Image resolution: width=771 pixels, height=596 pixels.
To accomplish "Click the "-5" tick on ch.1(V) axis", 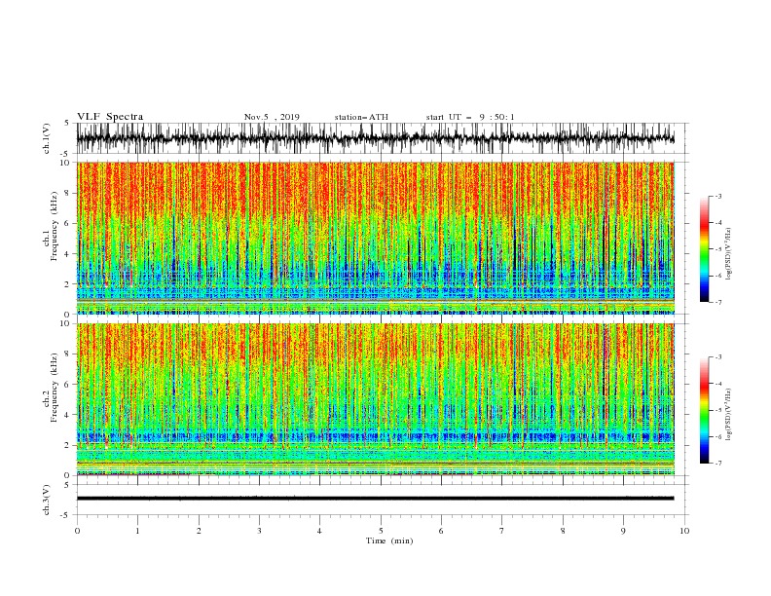I will (x=66, y=154).
